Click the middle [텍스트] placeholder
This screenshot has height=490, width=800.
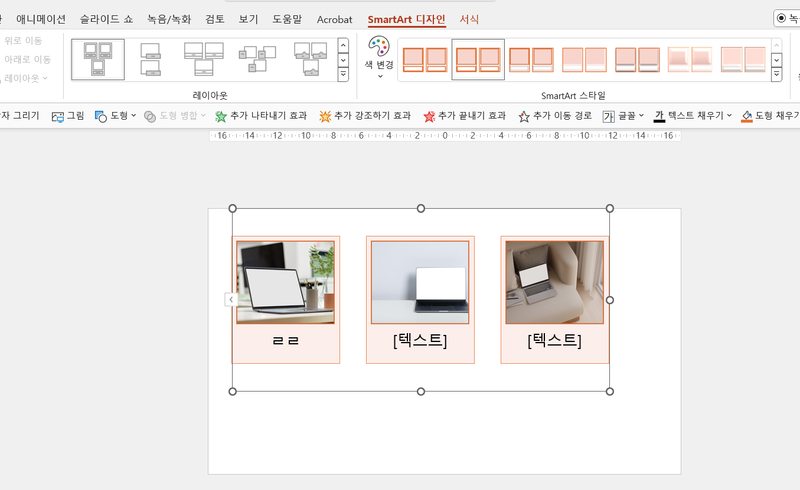(420, 340)
